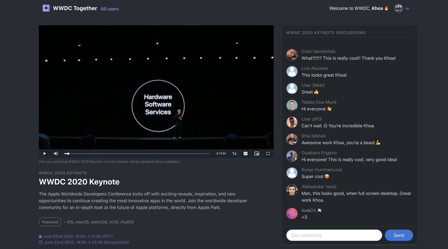This screenshot has width=448, height=249.
Task: Seek along the video progress bar
Action: (137, 153)
